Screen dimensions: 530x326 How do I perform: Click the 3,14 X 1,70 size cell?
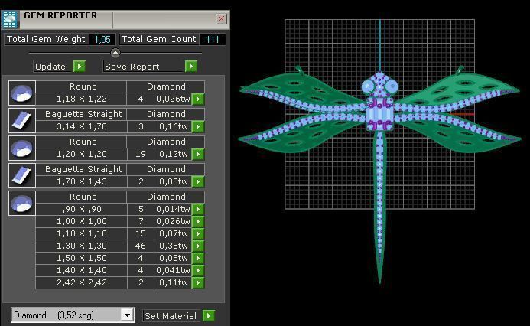tap(82, 127)
